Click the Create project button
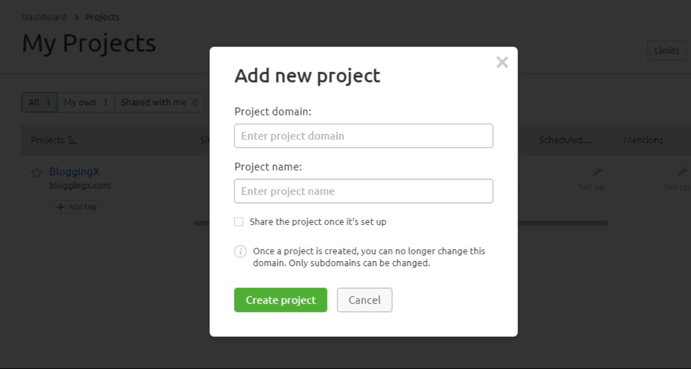 280,300
